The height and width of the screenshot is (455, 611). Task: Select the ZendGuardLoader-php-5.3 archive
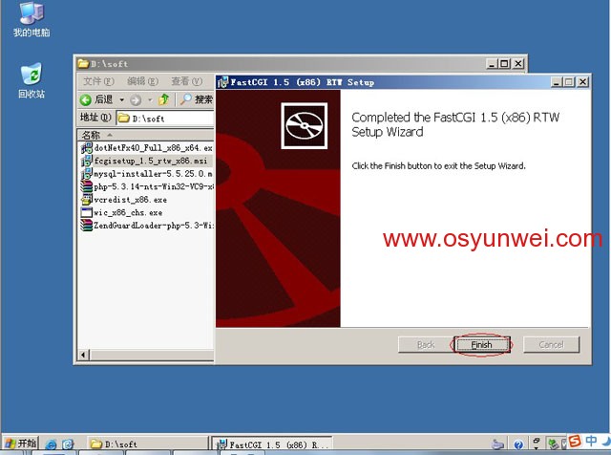(x=147, y=226)
